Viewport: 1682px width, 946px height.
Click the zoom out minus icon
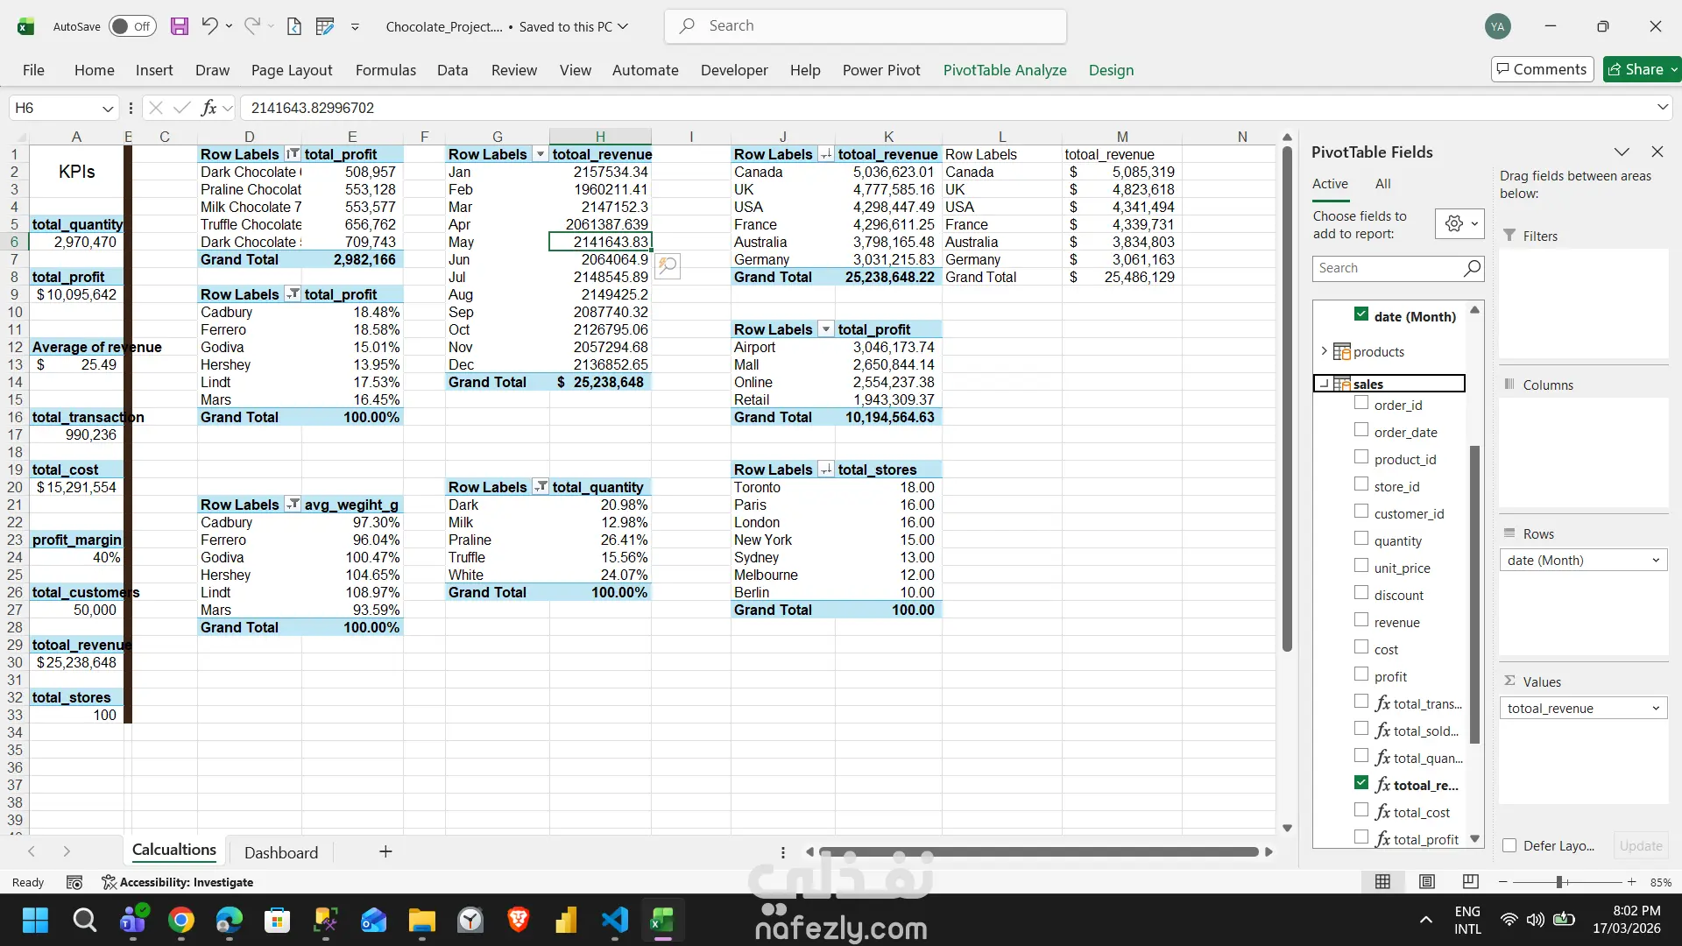pos(1503,882)
